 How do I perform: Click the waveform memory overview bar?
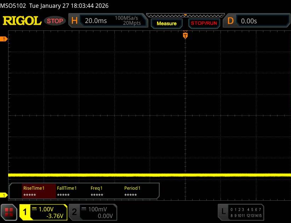[x=185, y=15]
